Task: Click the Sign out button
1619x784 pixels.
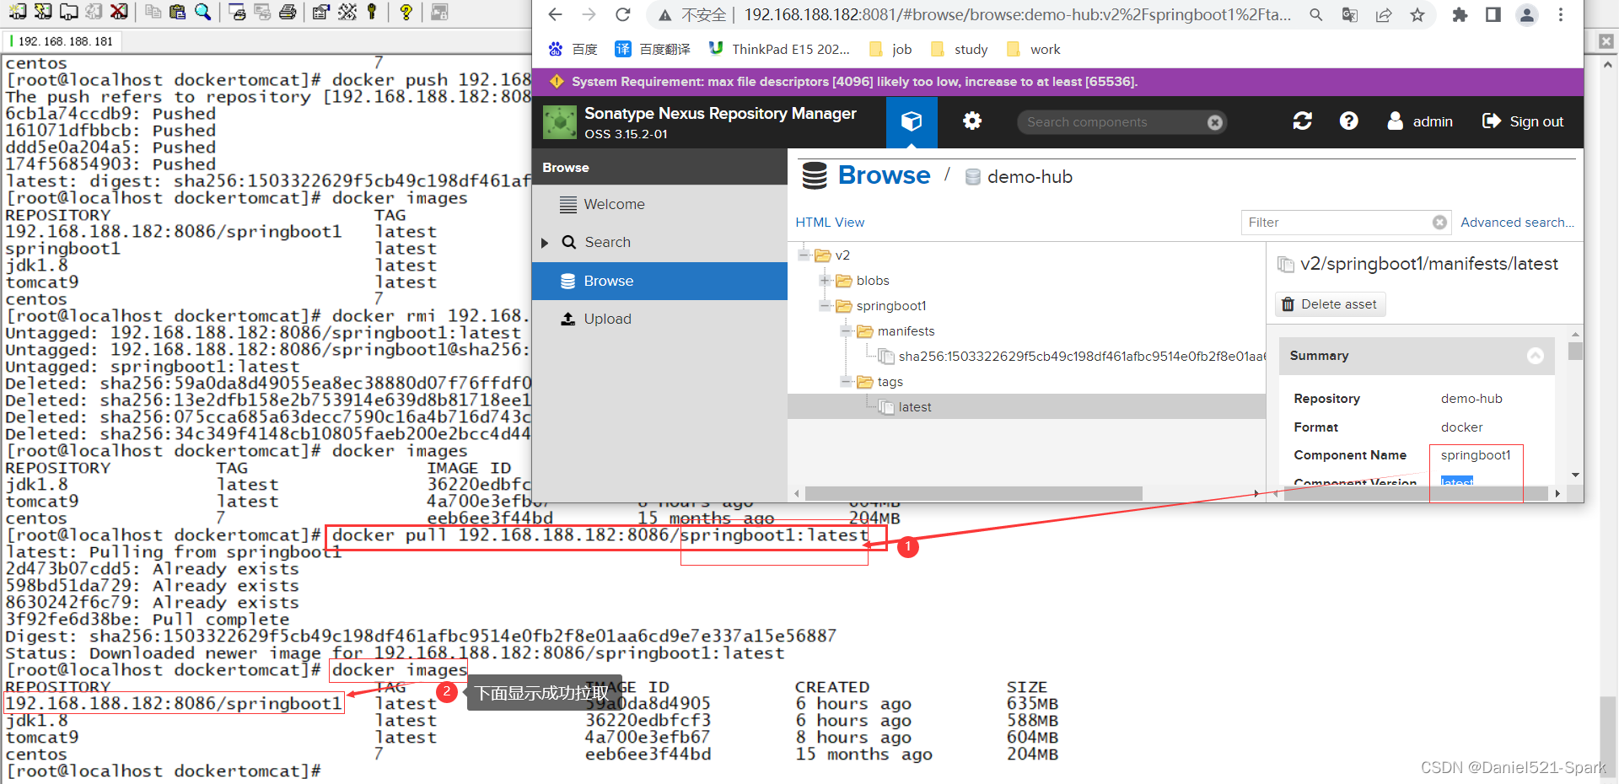Action: click(x=1523, y=121)
